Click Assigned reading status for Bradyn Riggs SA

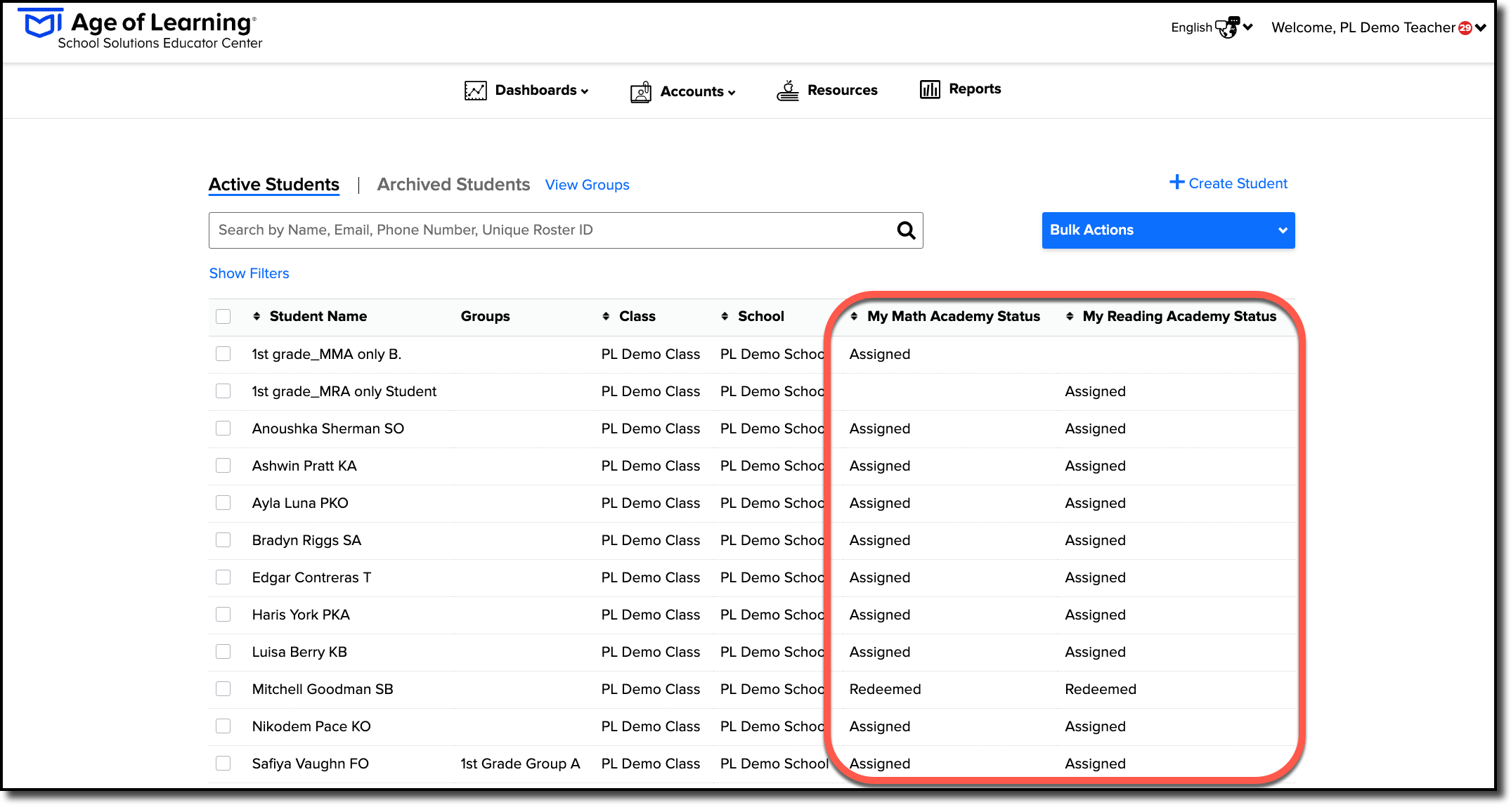[x=1095, y=541]
